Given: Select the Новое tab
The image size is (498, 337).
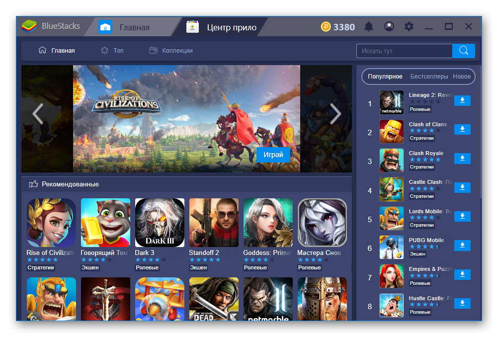Looking at the screenshot, I should pos(462,77).
